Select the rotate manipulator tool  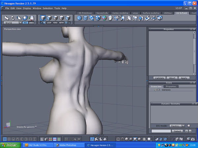[13, 18]
